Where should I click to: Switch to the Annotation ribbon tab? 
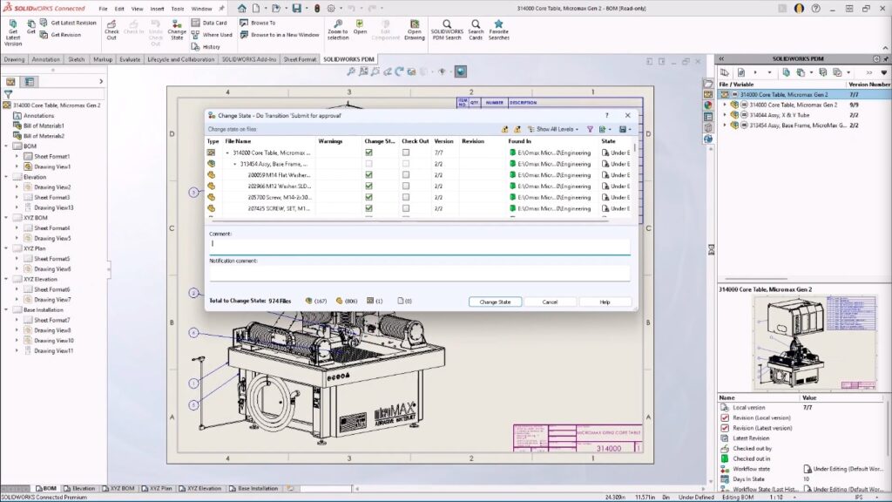[45, 59]
